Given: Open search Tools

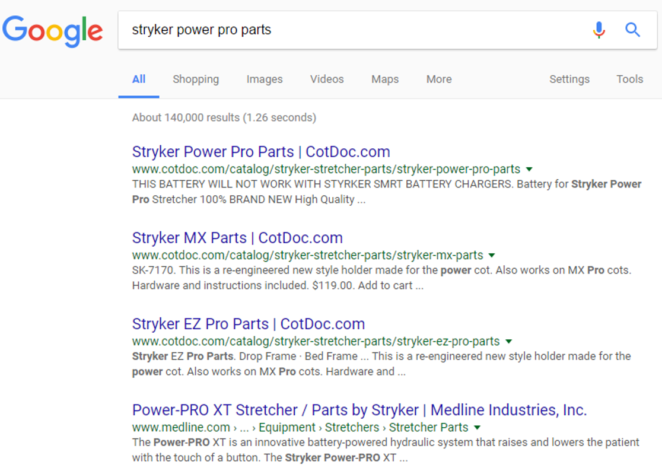Looking at the screenshot, I should tap(630, 79).
